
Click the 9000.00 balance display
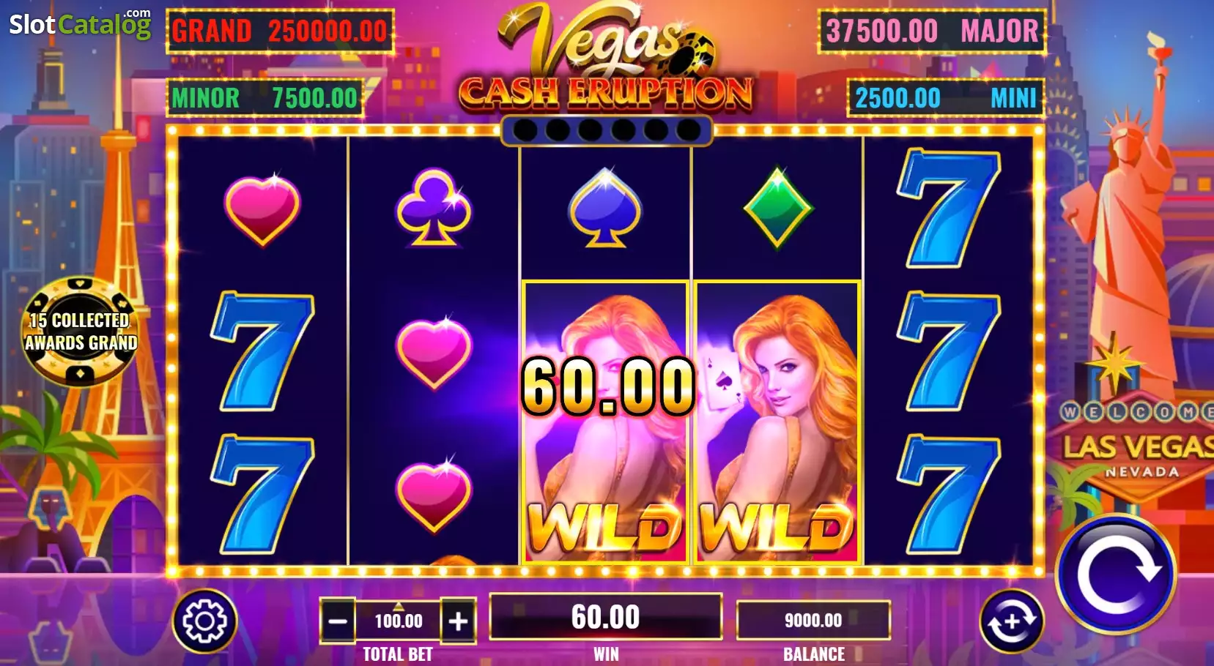click(x=813, y=621)
